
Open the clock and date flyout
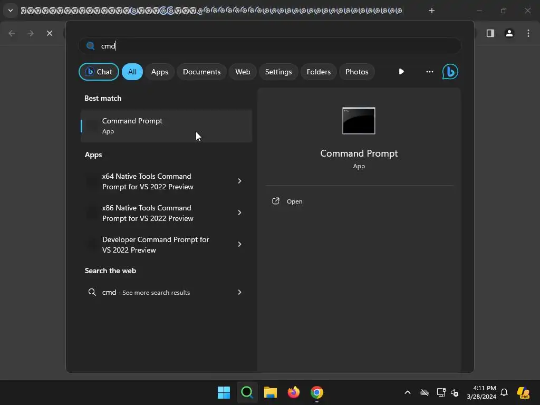pyautogui.click(x=481, y=392)
